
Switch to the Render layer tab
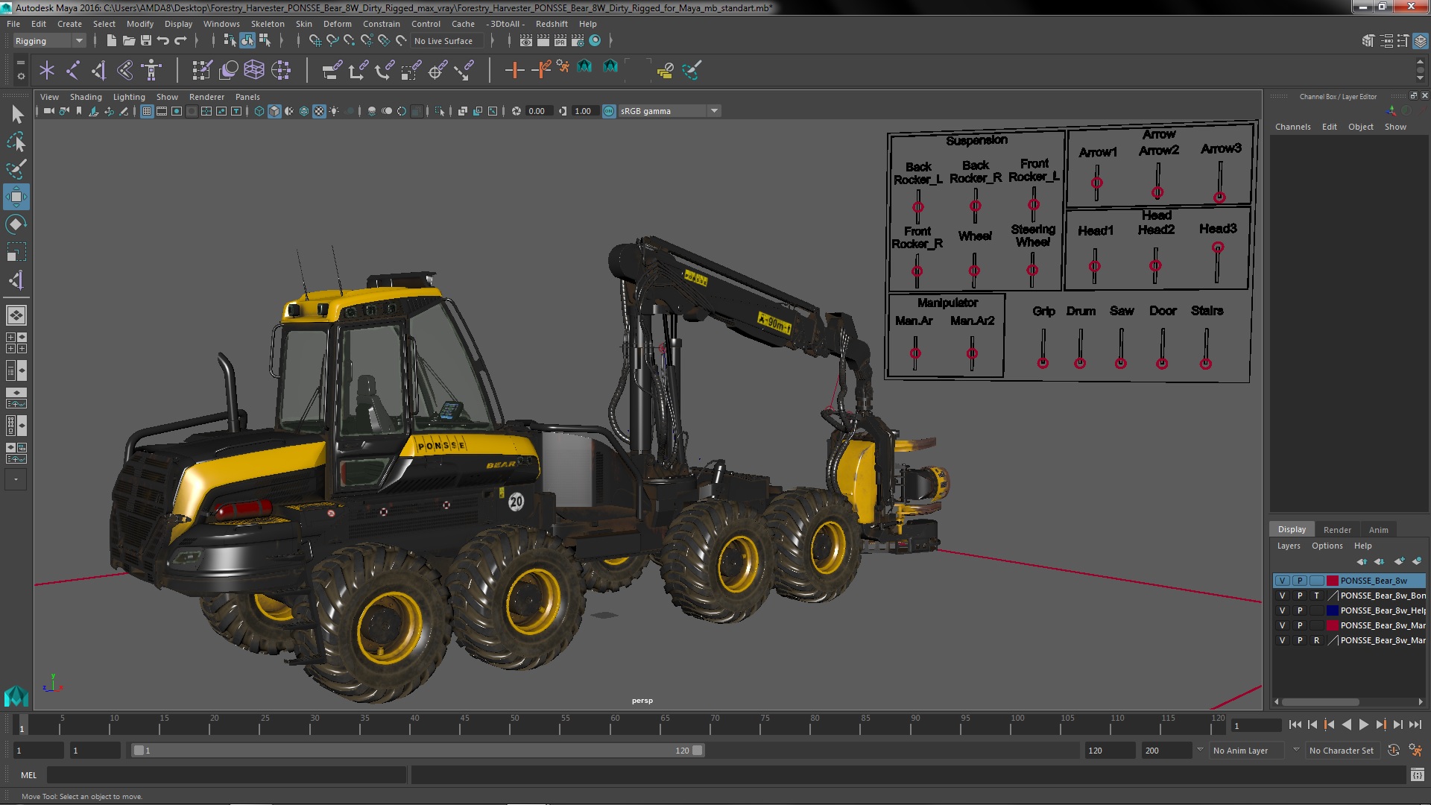tap(1337, 530)
